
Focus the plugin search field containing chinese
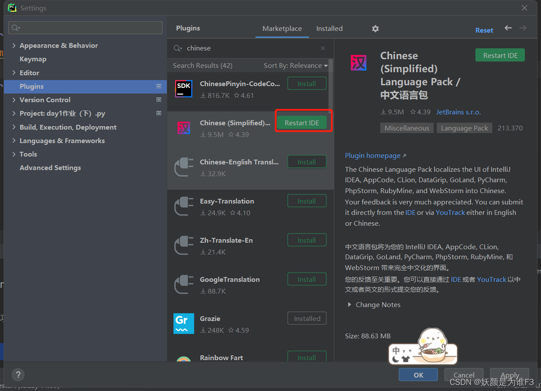point(251,48)
